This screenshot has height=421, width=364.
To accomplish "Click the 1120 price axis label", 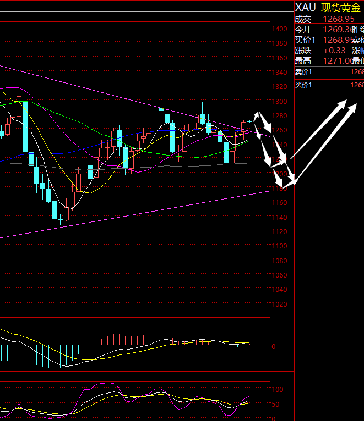I will [x=279, y=232].
